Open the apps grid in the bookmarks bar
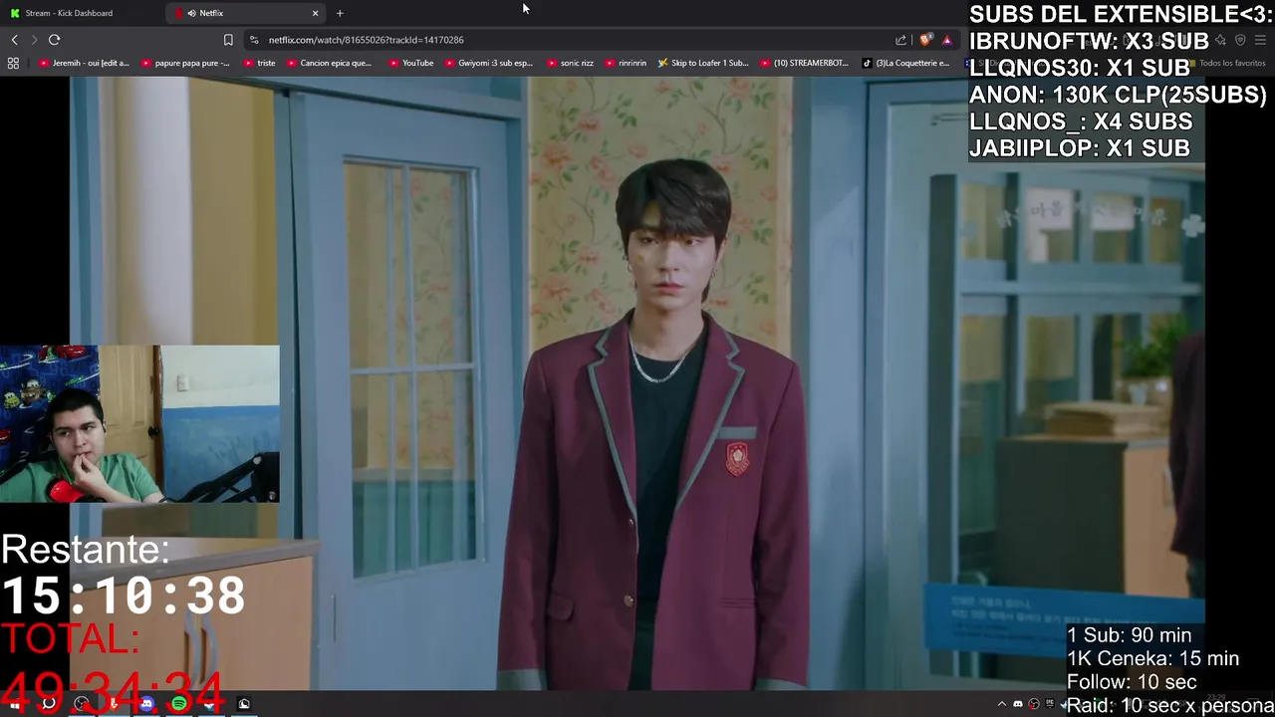Image resolution: width=1275 pixels, height=717 pixels. 13,63
